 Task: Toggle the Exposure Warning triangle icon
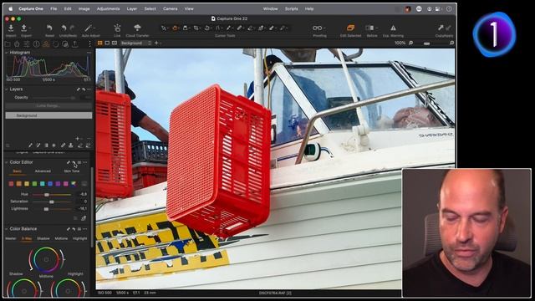393,28
